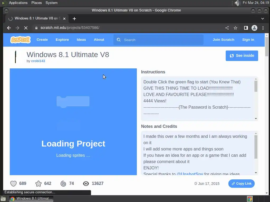Click the star icon to favourite the project

click(x=38, y=184)
